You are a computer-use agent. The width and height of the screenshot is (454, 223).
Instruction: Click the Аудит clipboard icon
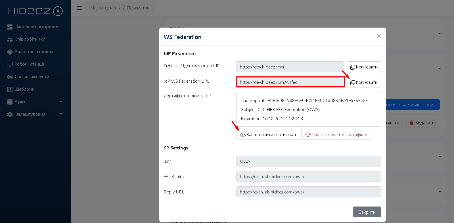coord(10,102)
